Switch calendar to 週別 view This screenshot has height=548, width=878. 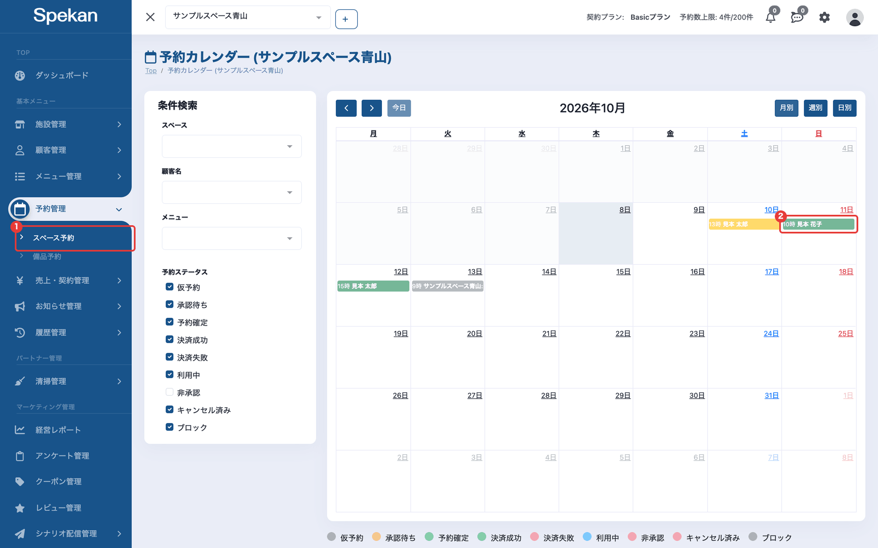[815, 108]
